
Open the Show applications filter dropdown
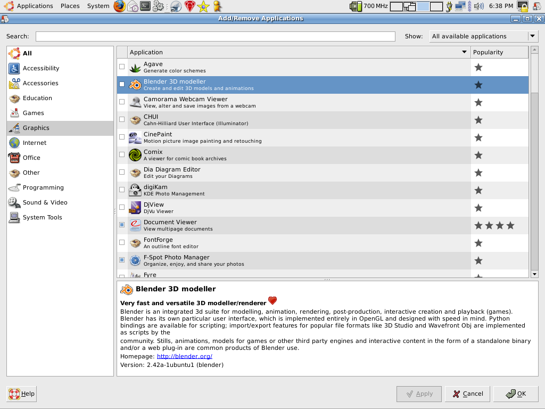484,36
